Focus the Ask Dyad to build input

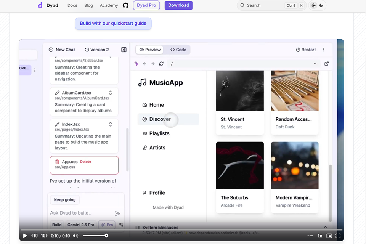tap(81, 213)
